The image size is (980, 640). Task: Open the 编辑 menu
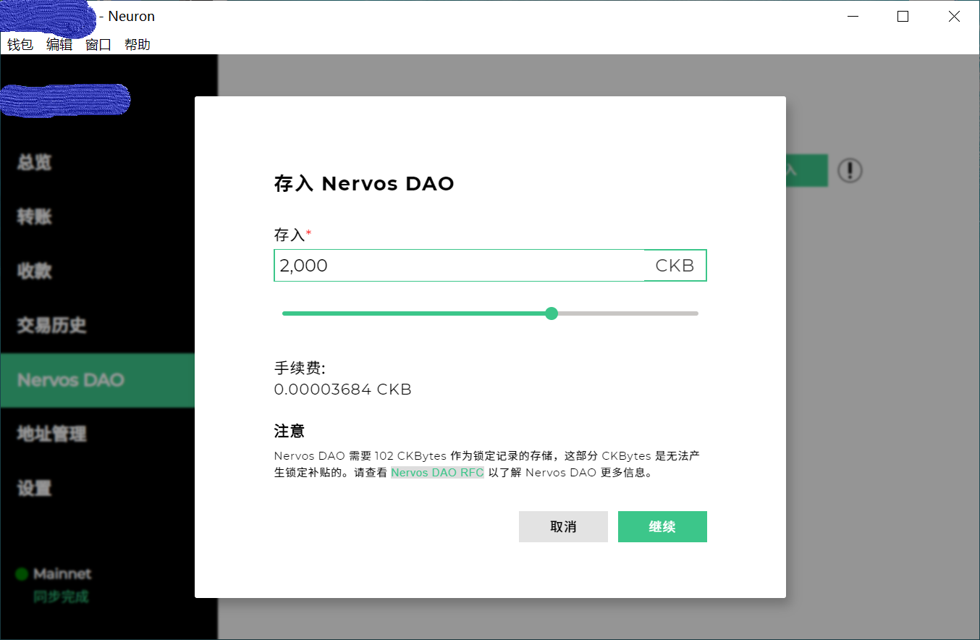[59, 44]
